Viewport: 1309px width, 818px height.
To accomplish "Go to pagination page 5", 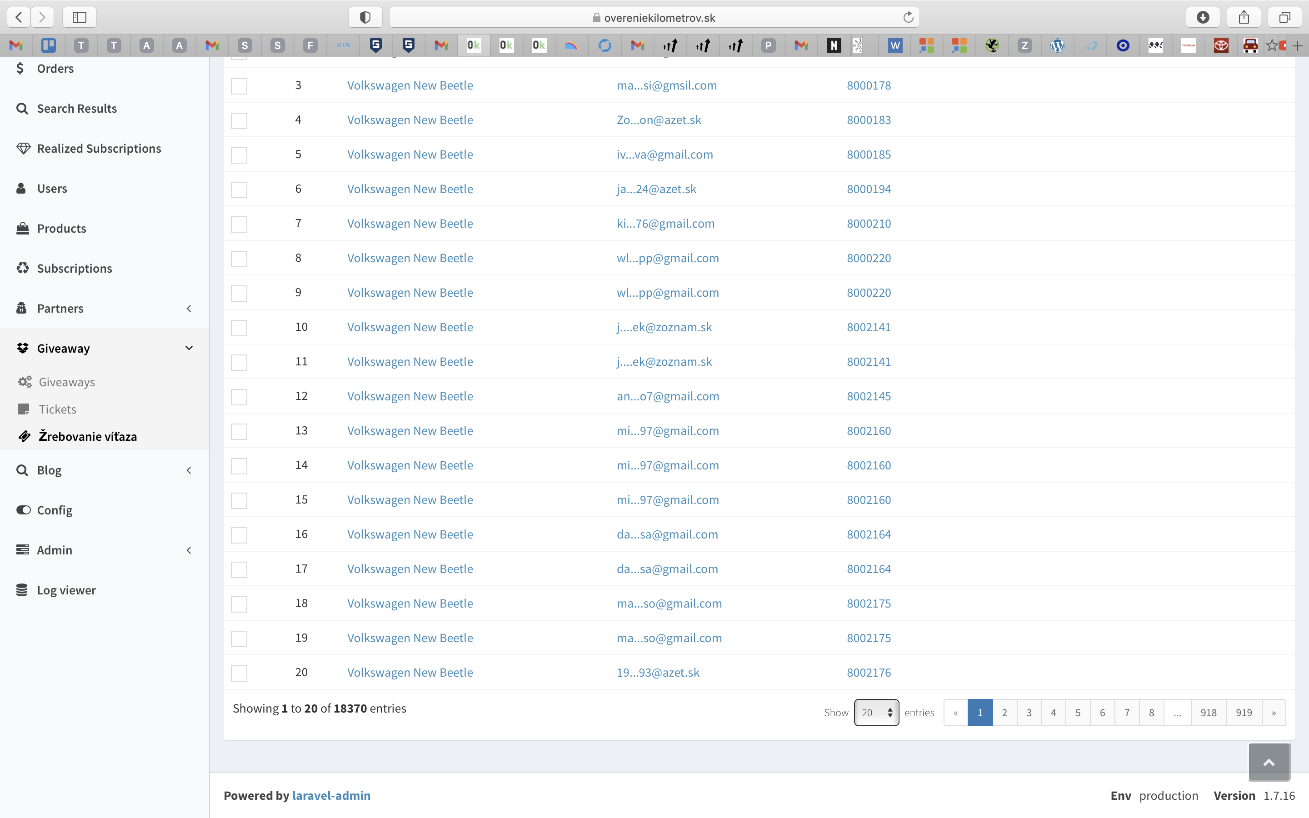I will (1078, 713).
